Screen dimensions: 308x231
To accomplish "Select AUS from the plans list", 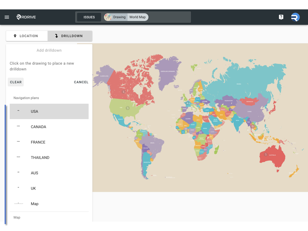I will click(x=49, y=173).
